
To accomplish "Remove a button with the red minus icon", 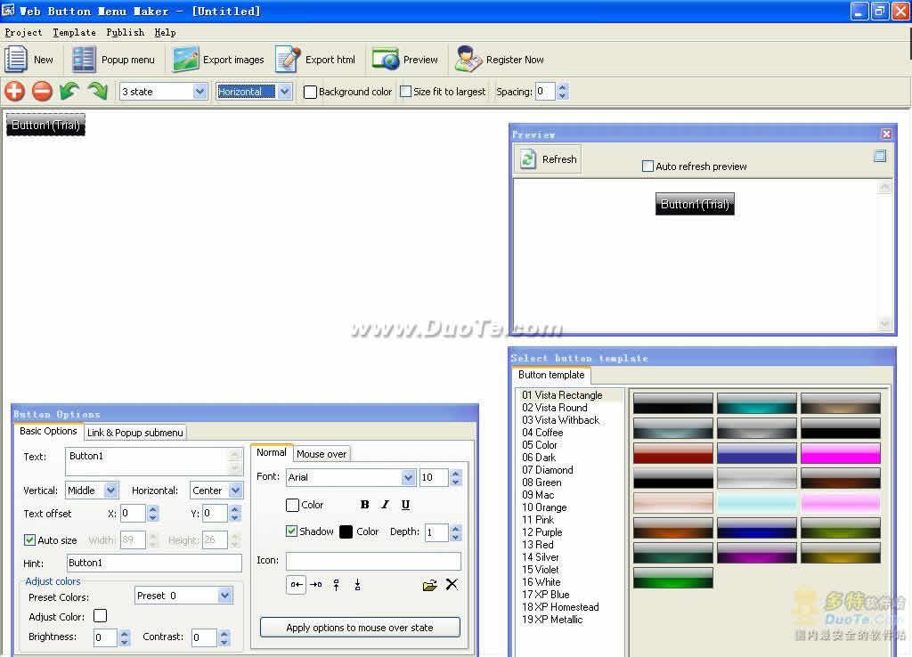I will pyautogui.click(x=42, y=92).
